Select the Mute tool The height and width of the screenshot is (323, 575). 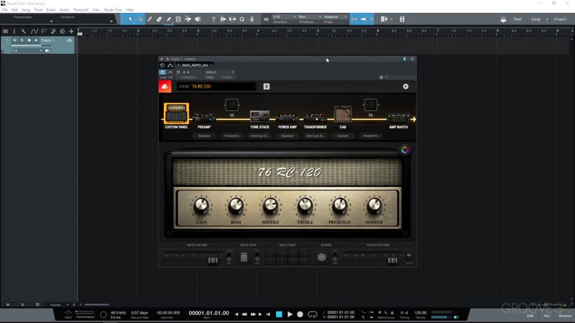[178, 19]
